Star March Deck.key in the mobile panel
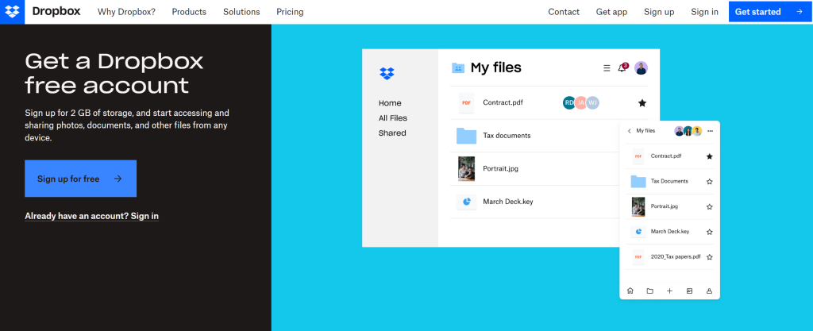Screen dimensions: 813x331 (710, 232)
